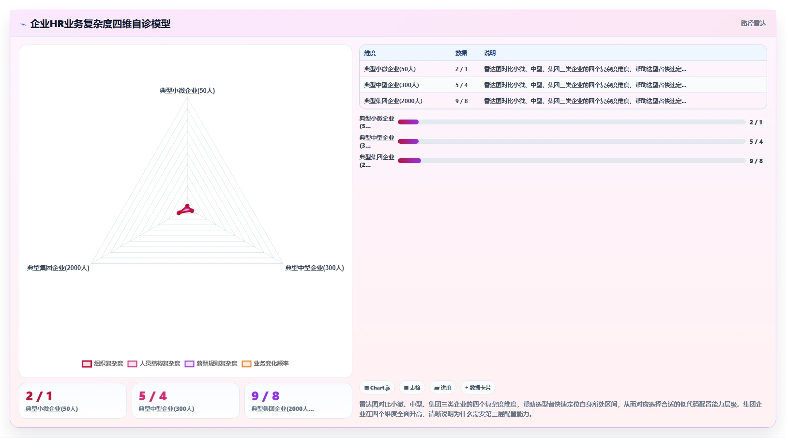Click the Chart.js tag chip
786x438 pixels.
click(377, 388)
